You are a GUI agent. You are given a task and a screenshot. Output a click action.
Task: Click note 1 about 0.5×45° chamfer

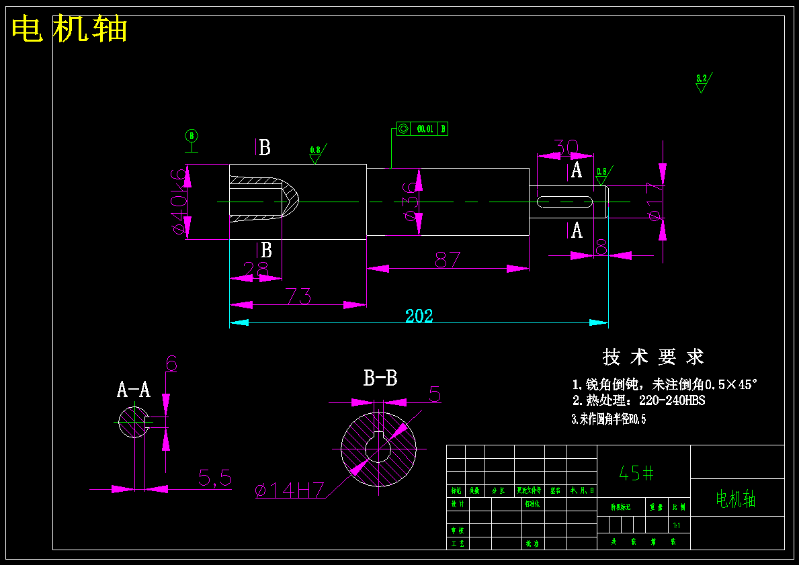[665, 384]
